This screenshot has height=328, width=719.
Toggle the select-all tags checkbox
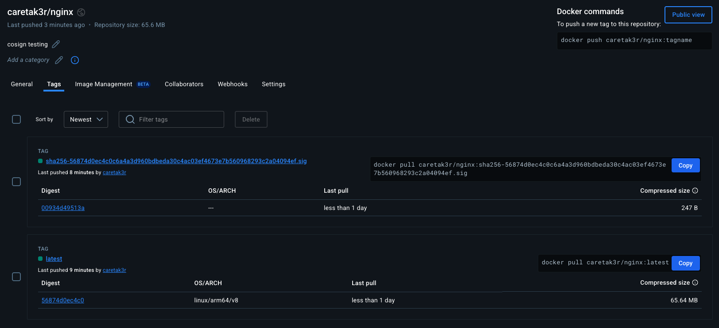(x=16, y=119)
